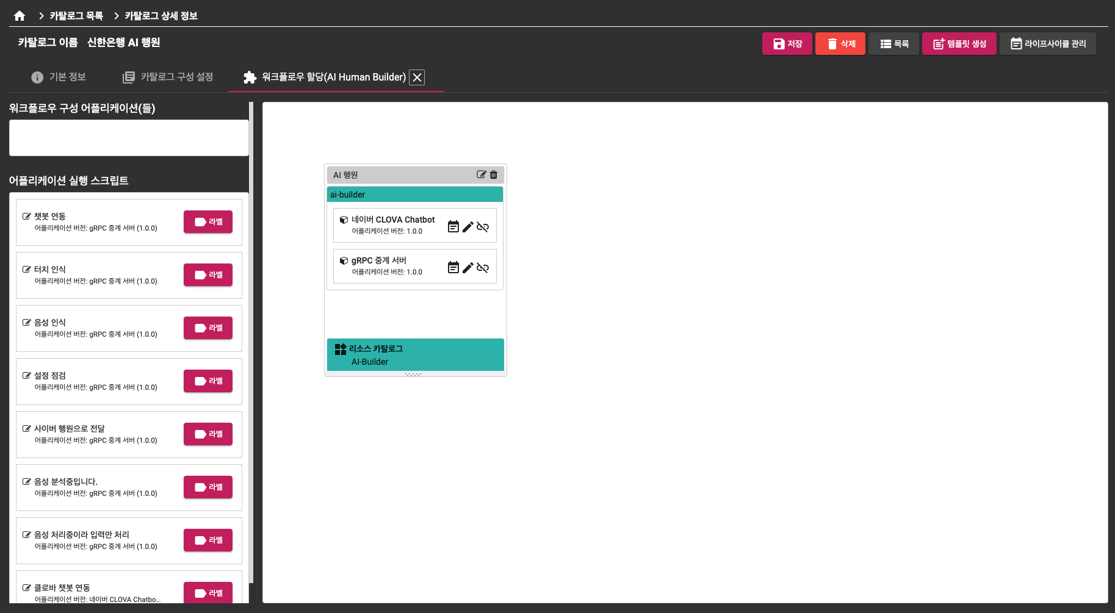This screenshot has width=1115, height=613.
Task: Click pencil edit icon for gRPC 중계 서버
Action: coord(467,268)
